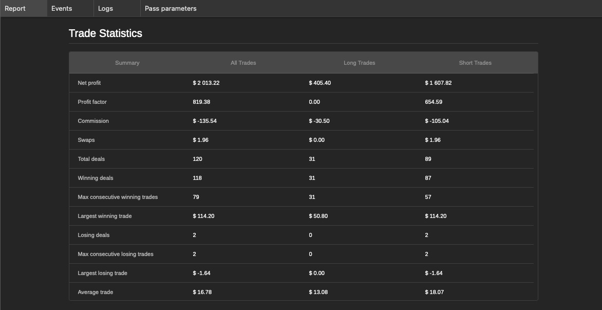
Task: Select All Trades net profit value $ 2 013.22
Action: click(206, 83)
